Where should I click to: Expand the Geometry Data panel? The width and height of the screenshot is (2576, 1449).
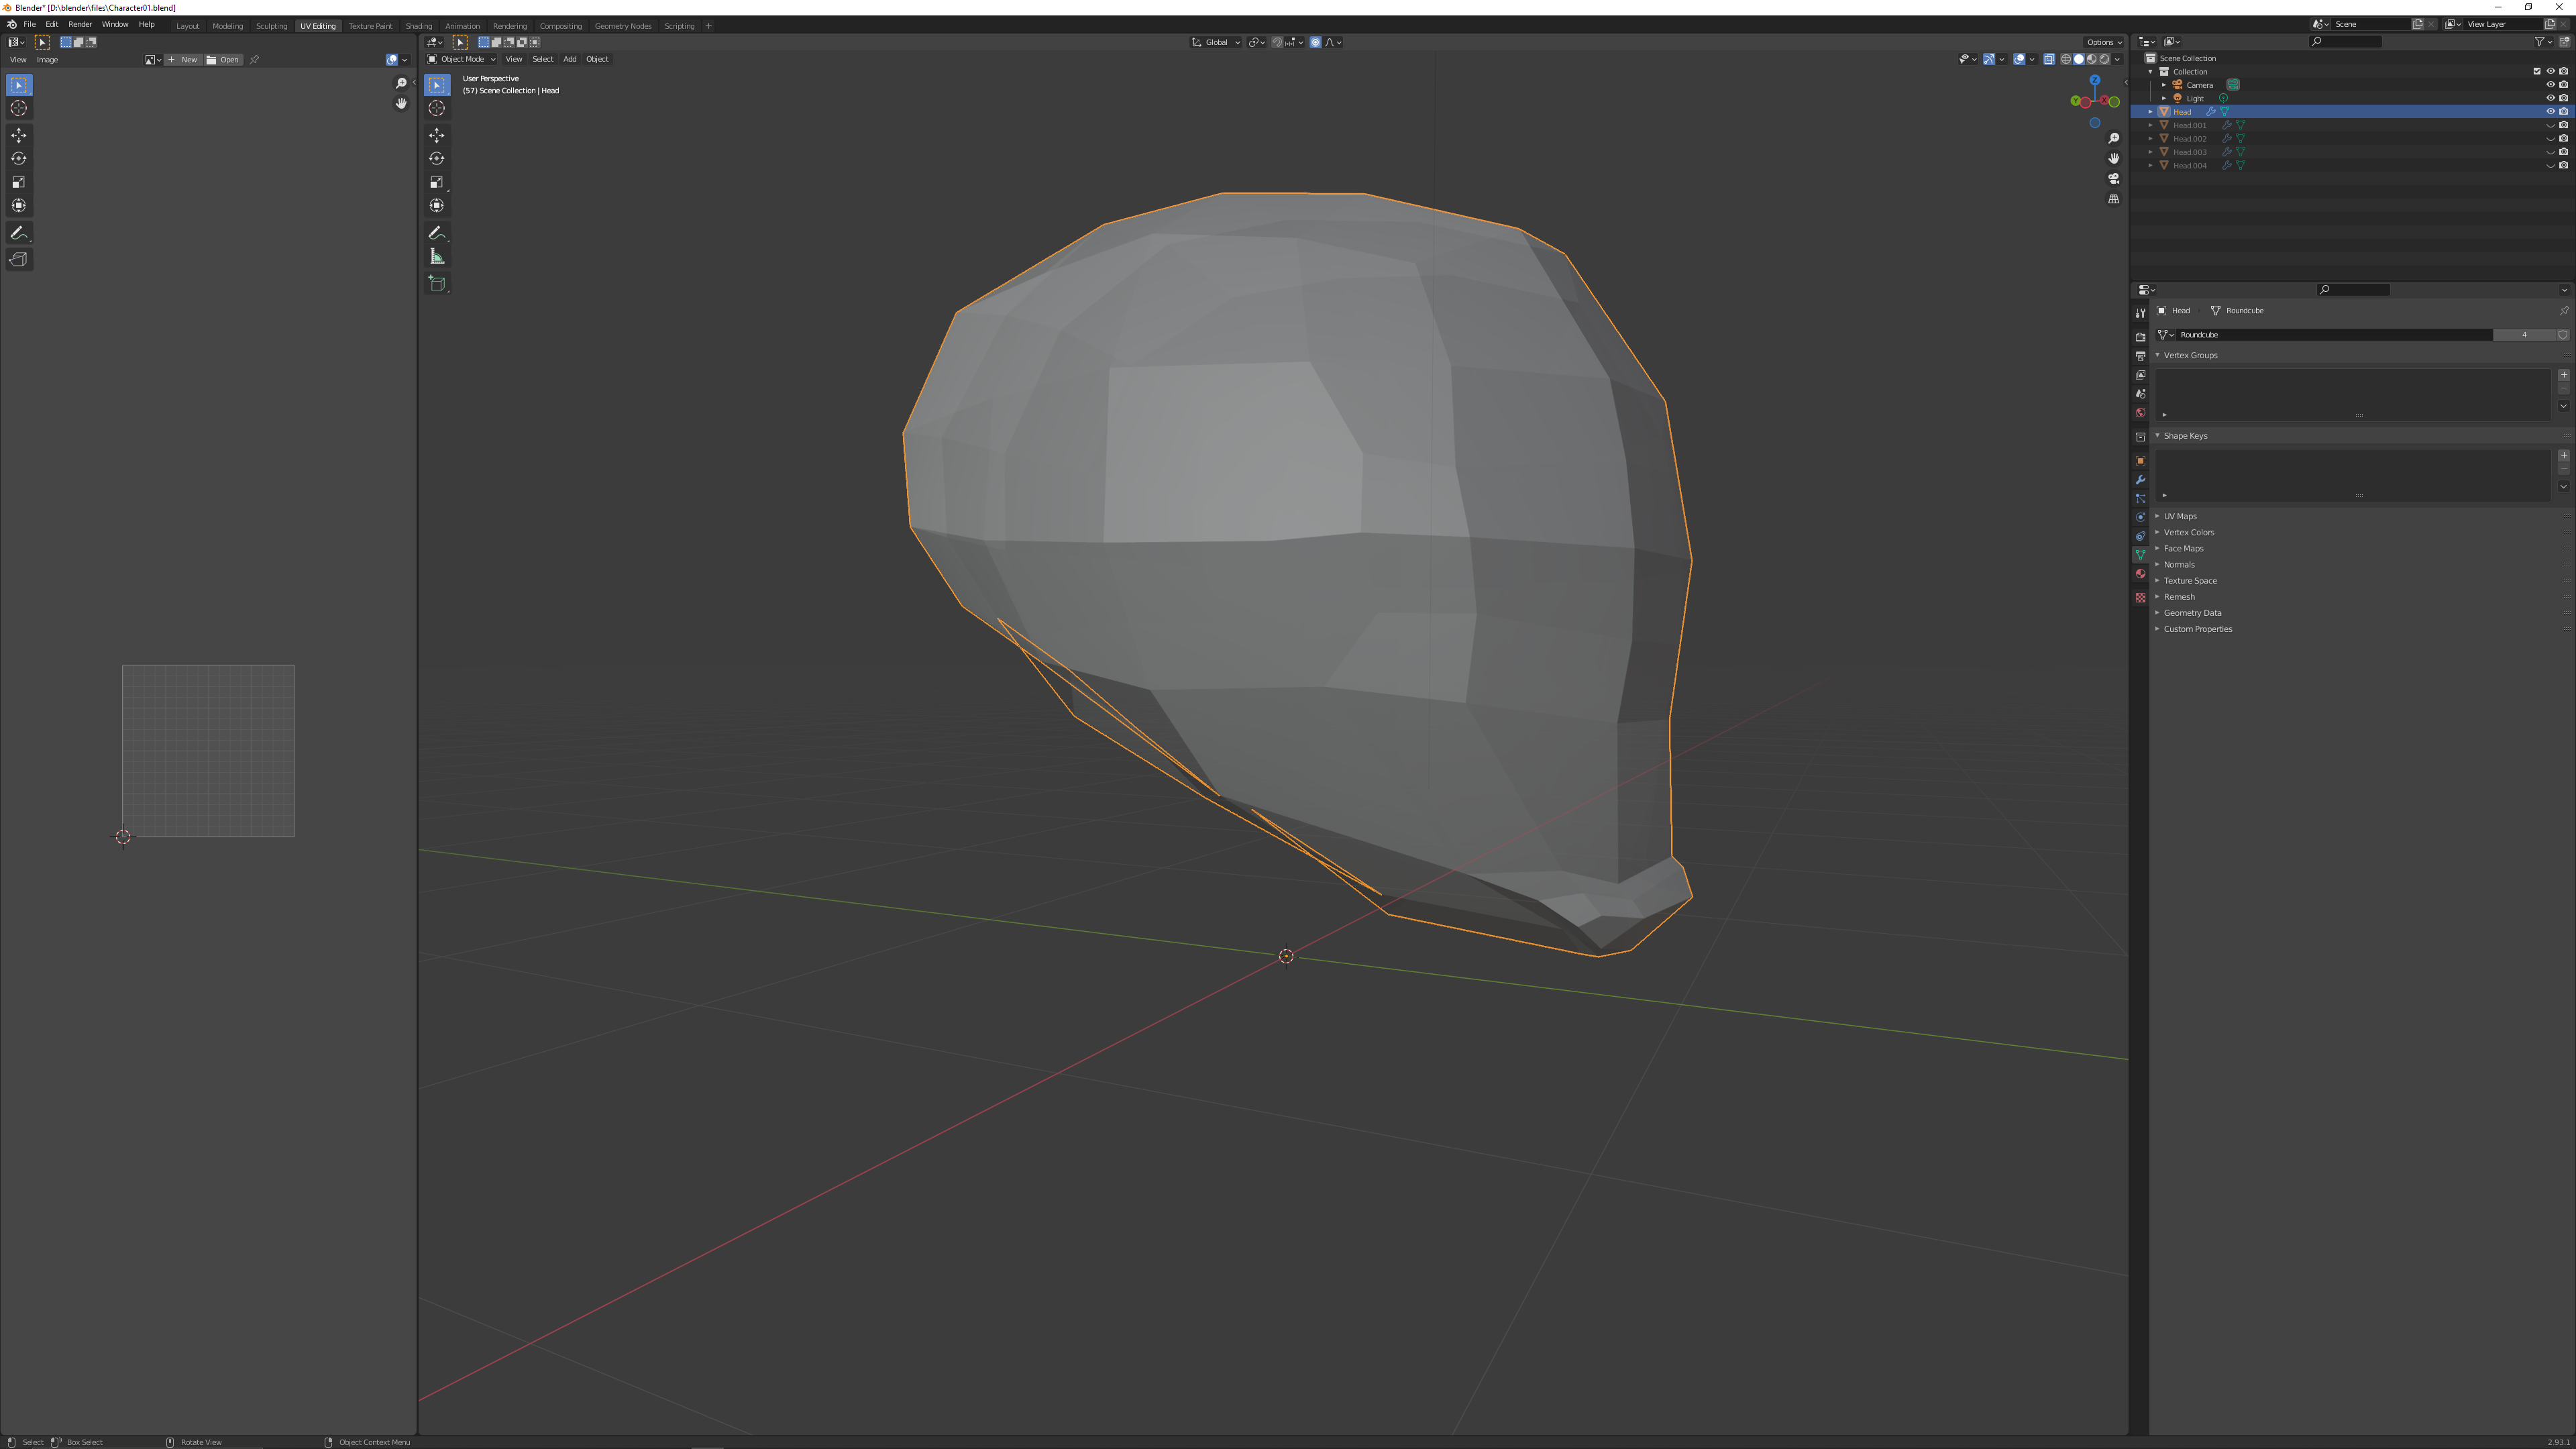point(2192,613)
